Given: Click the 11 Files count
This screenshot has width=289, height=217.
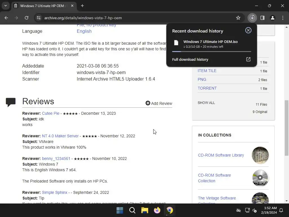Looking at the screenshot, I should pos(261,105).
